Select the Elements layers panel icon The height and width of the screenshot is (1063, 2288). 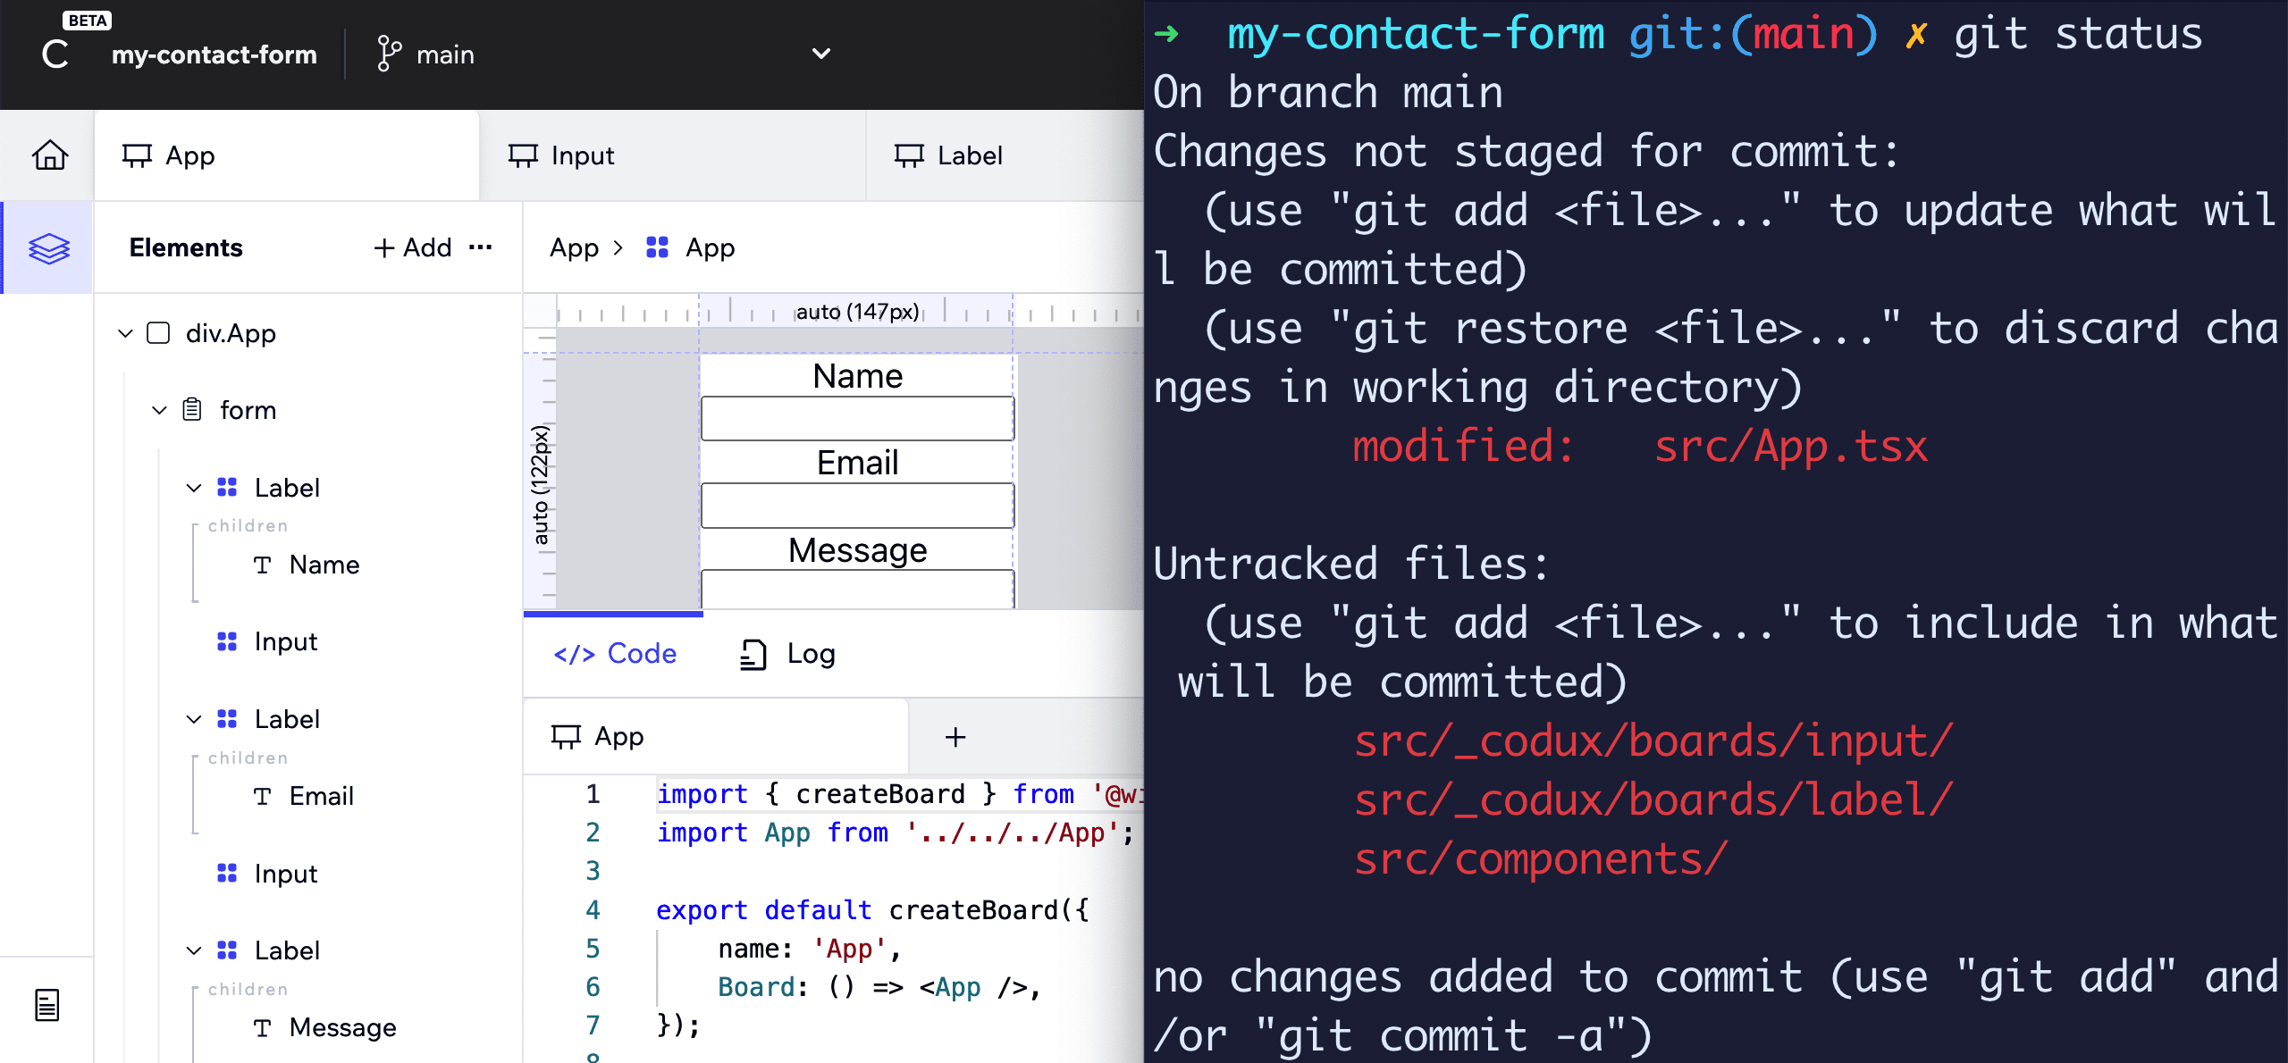pos(48,248)
